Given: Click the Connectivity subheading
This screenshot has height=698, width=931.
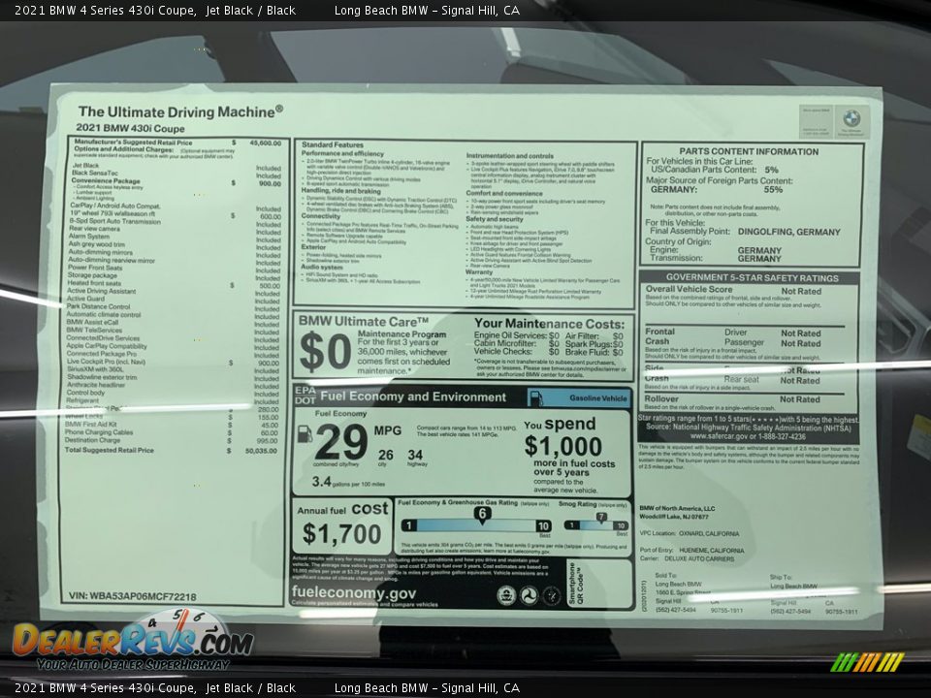Looking at the screenshot, I should click(321, 216).
